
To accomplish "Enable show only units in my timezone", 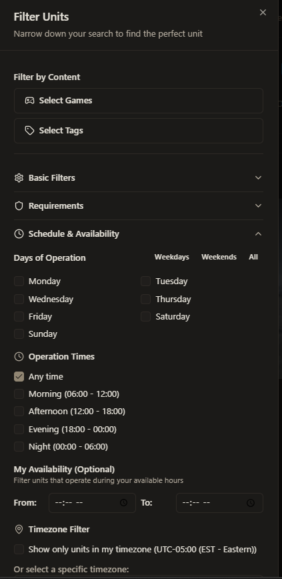I will point(19,550).
